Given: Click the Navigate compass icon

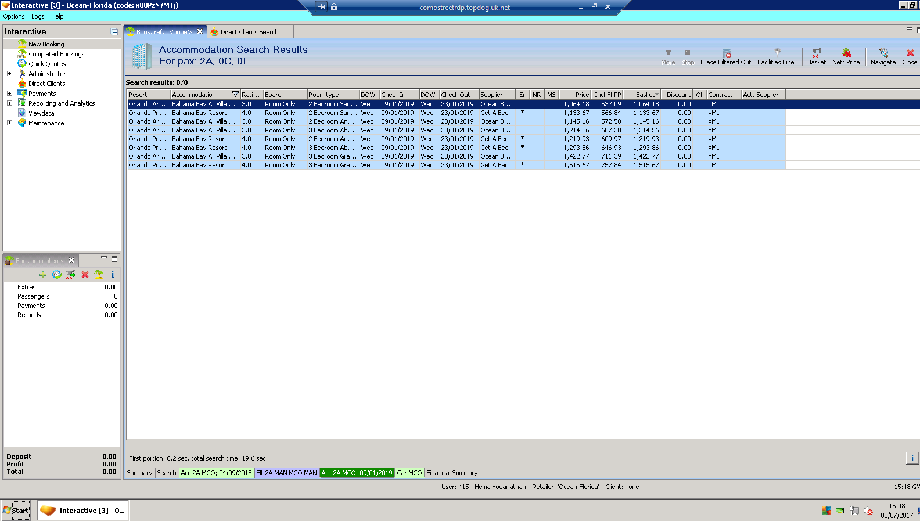Looking at the screenshot, I should (883, 53).
